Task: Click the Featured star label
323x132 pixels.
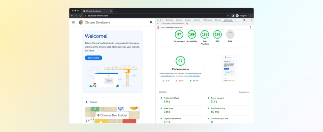Action: (x=91, y=102)
